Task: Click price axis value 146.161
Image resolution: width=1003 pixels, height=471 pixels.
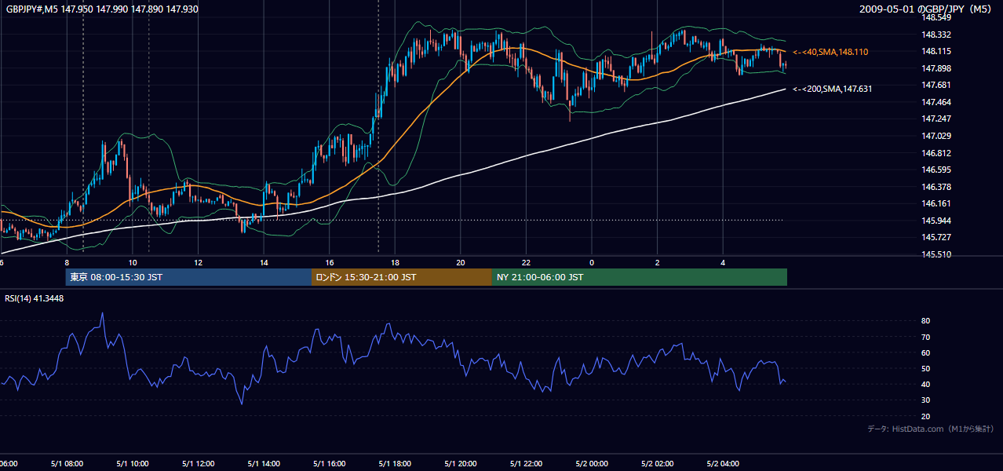Action: pos(936,203)
